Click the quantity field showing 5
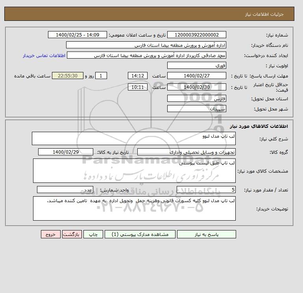Screen dimensions: 303x293 click(206, 190)
